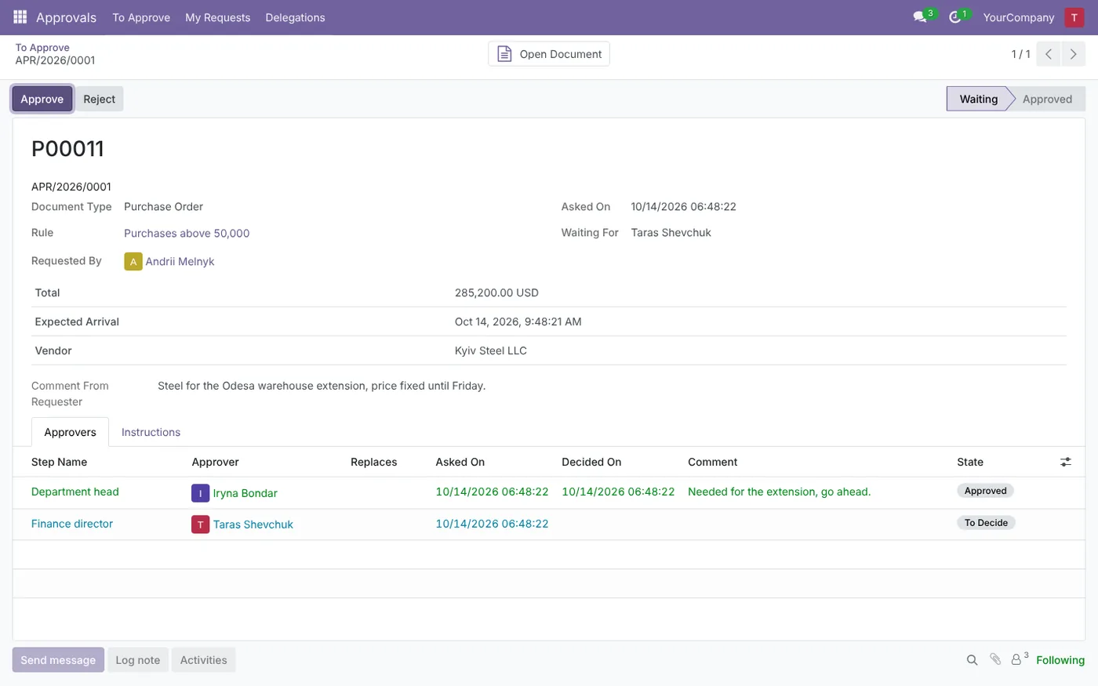Click the Activities button
The height and width of the screenshot is (686, 1098).
(203, 660)
